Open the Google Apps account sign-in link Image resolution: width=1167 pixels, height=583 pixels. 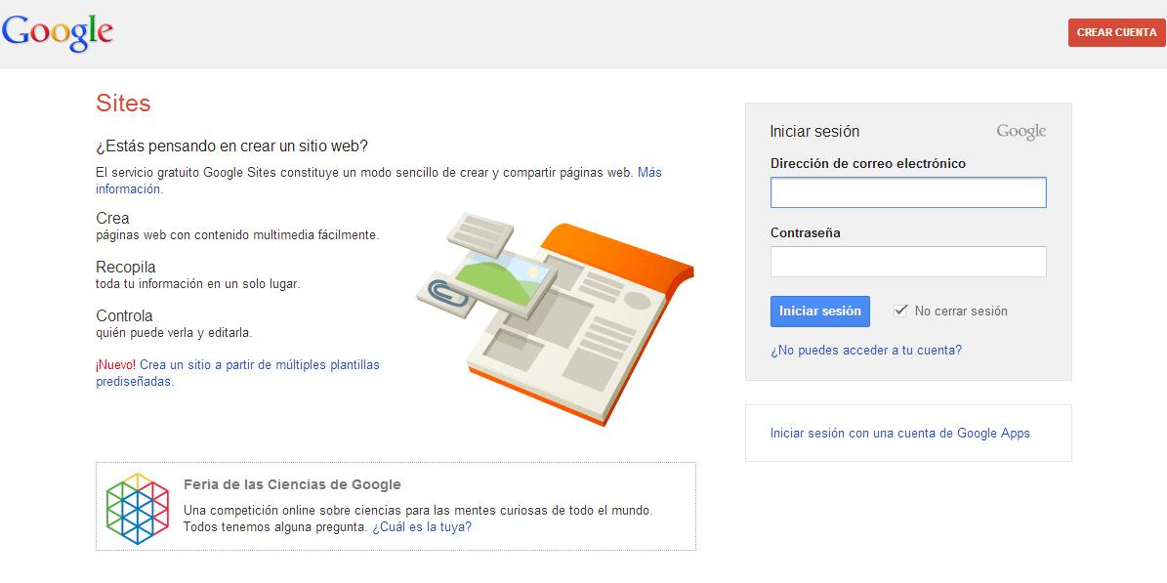pyautogui.click(x=899, y=433)
